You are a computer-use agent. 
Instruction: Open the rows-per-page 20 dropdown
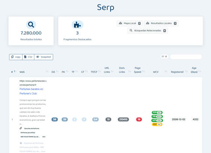coord(164,57)
